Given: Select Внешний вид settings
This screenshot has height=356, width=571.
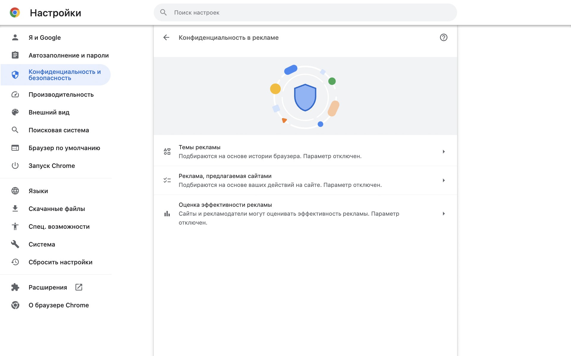Looking at the screenshot, I should [x=49, y=112].
